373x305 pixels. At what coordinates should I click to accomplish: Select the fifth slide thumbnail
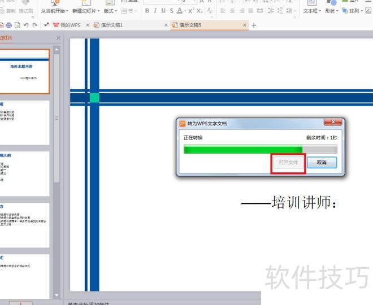(x=24, y=276)
